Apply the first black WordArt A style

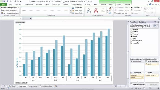point(89,11)
